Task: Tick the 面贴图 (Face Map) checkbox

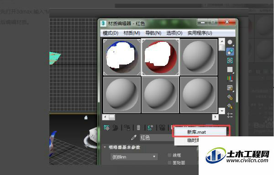Action: click(x=169, y=163)
